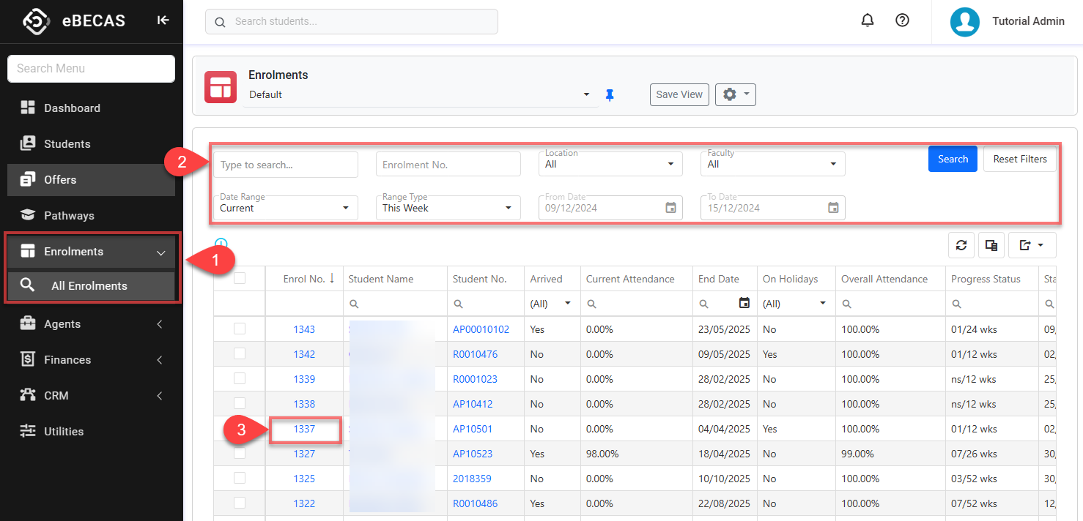Click the refresh grid icon
Screen dimensions: 1083x521
tap(961, 246)
